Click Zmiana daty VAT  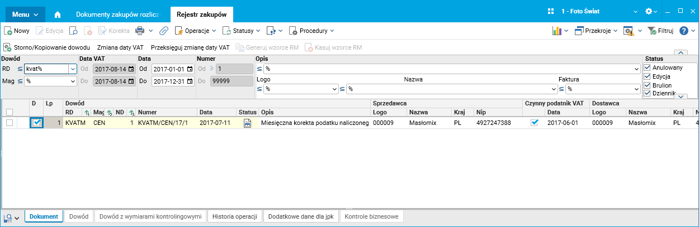pos(120,47)
